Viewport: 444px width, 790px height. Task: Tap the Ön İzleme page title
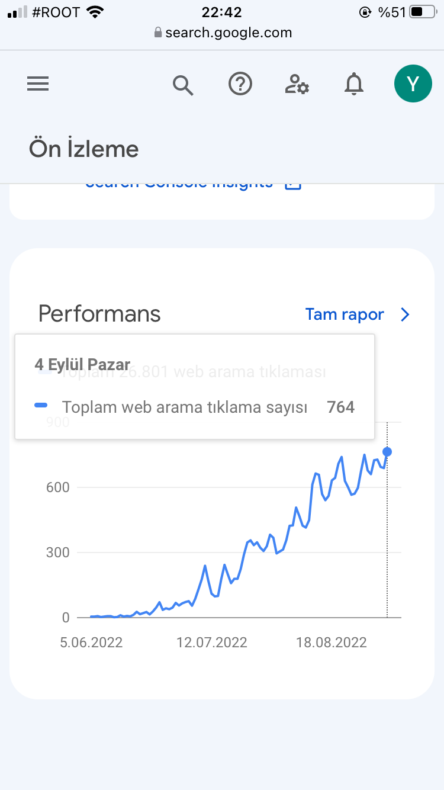(83, 149)
